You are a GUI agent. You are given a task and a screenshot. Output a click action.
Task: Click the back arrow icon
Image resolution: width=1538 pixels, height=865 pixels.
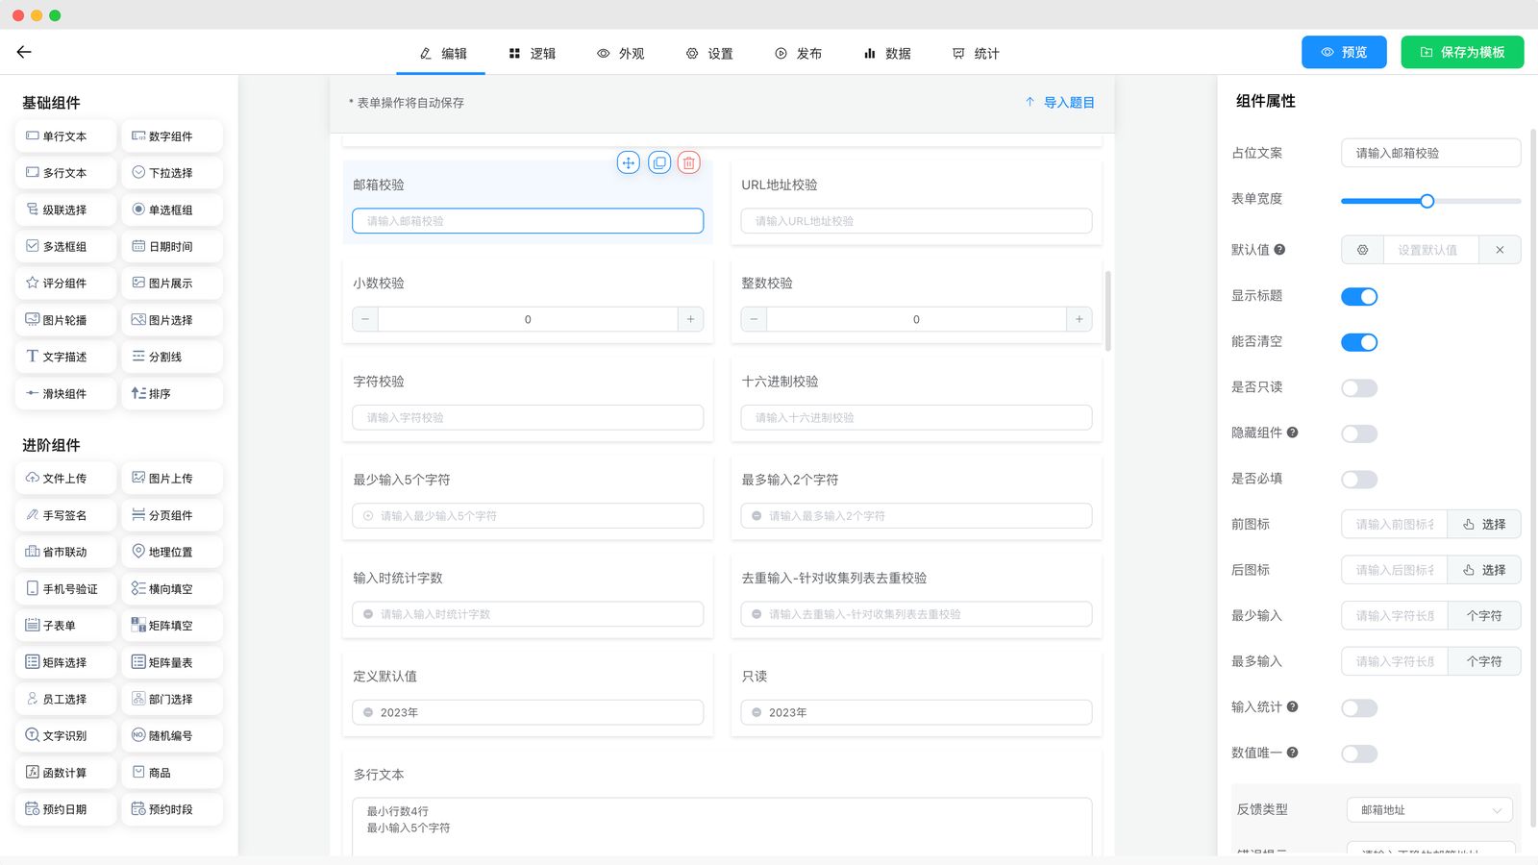24,52
